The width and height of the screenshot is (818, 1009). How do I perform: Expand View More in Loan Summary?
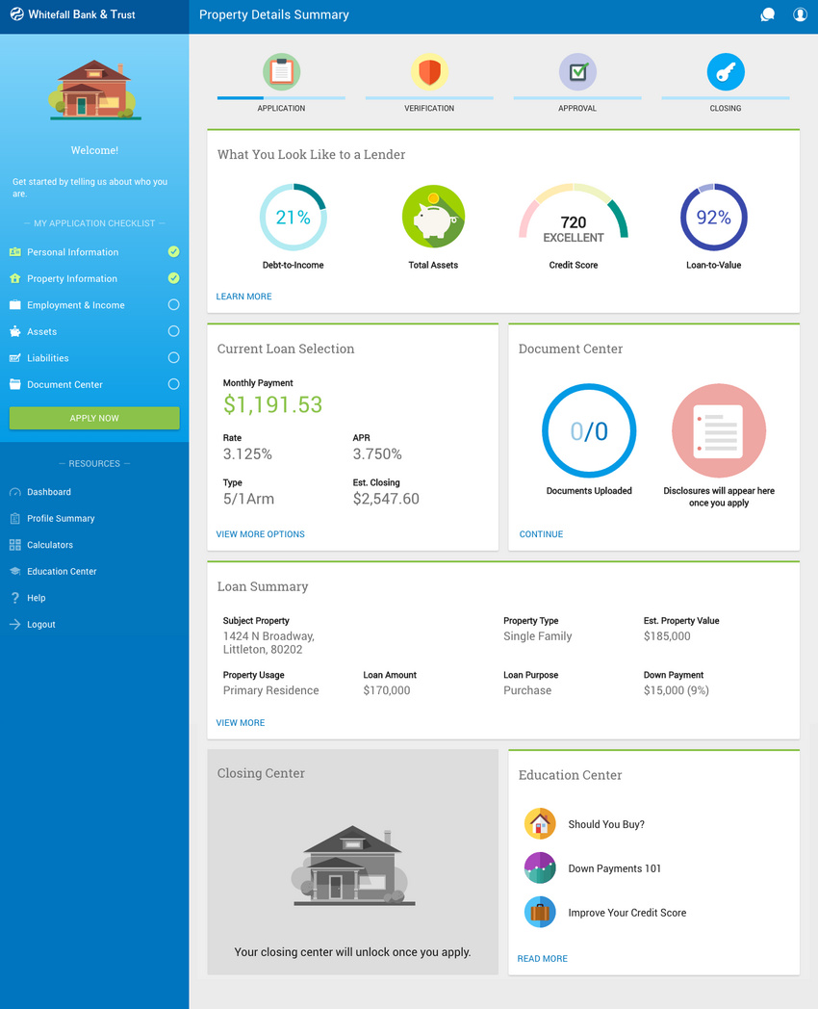(x=240, y=723)
